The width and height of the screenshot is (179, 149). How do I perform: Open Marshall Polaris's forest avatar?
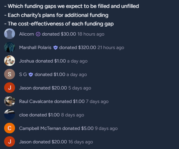coord(9,47)
